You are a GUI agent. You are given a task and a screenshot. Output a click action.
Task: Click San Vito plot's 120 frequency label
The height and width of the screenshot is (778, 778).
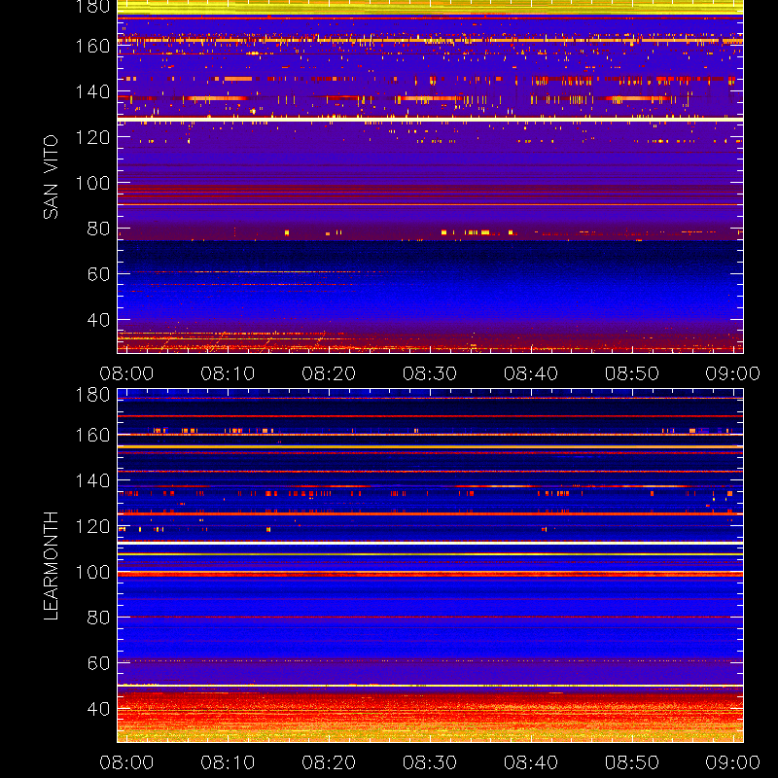[92, 137]
